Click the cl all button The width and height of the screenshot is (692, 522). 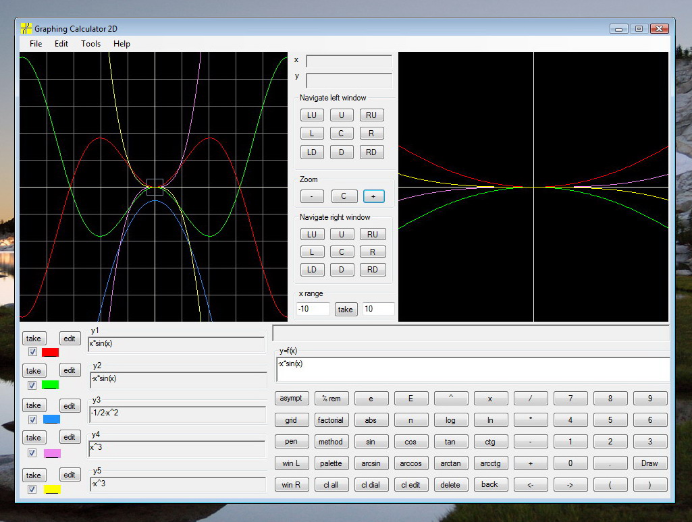coord(331,484)
